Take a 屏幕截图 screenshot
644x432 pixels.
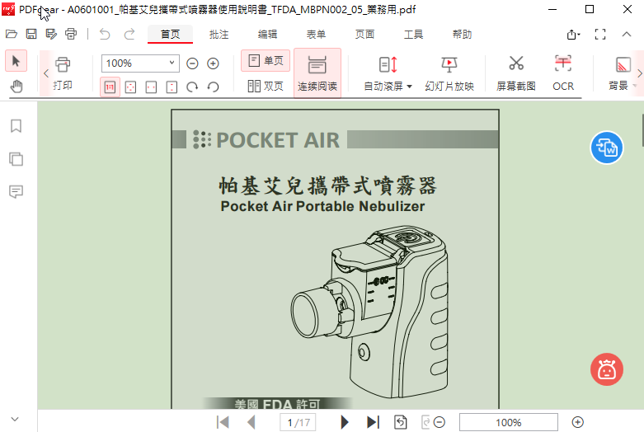pyautogui.click(x=516, y=74)
